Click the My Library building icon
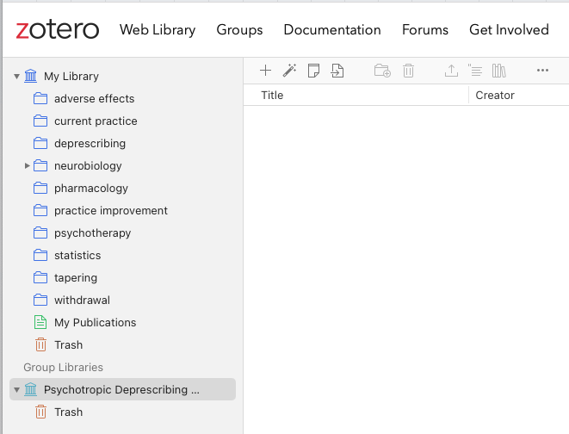The image size is (569, 434). [31, 76]
